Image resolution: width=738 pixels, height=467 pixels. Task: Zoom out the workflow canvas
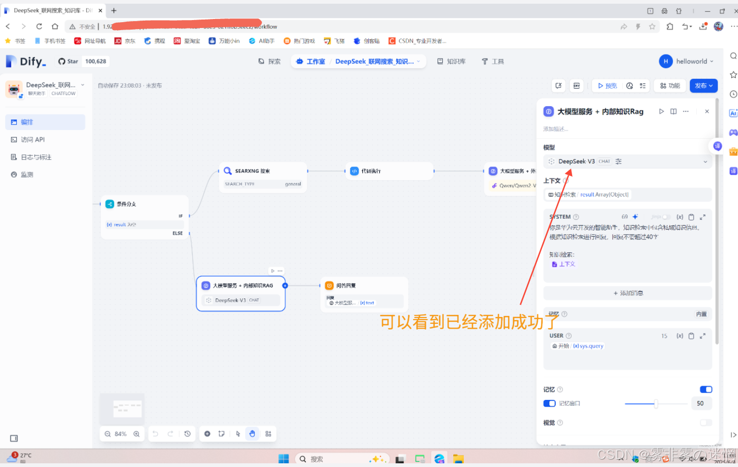pyautogui.click(x=108, y=434)
